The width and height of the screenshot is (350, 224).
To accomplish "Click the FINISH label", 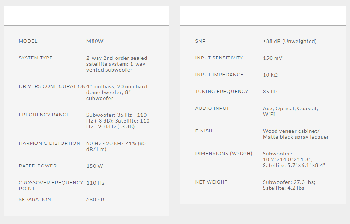I will point(204,131).
